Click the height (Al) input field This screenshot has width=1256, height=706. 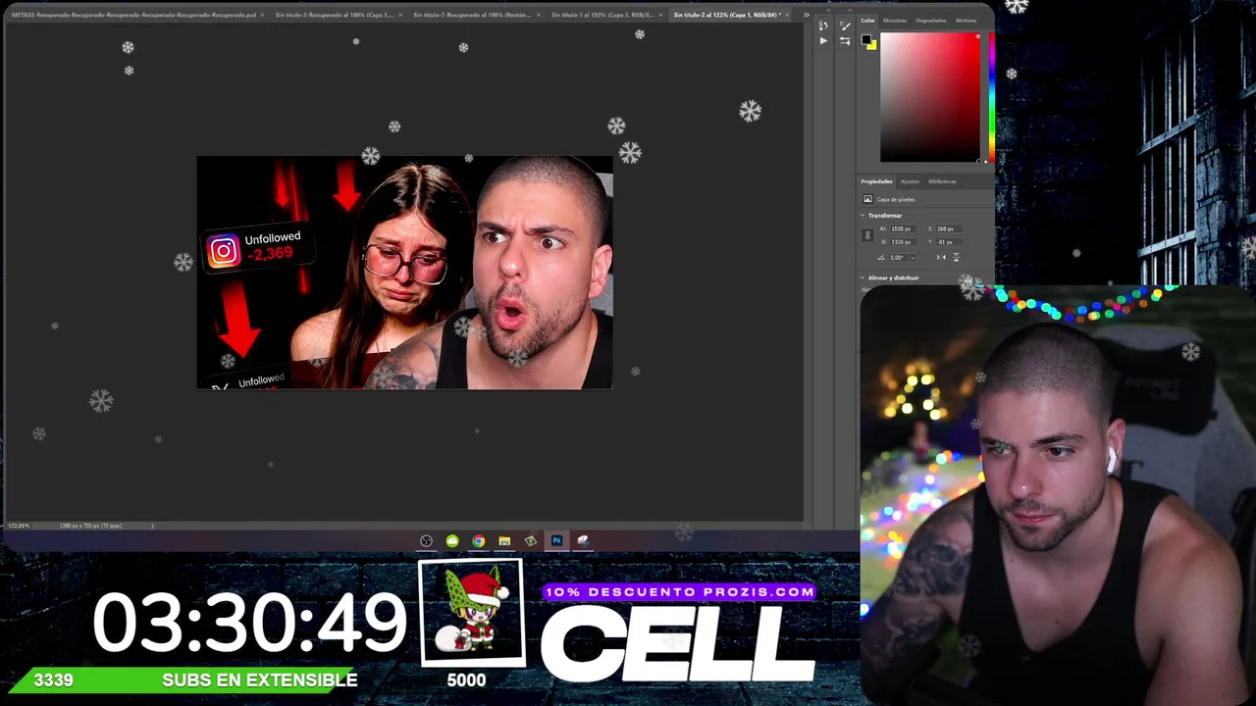[902, 242]
